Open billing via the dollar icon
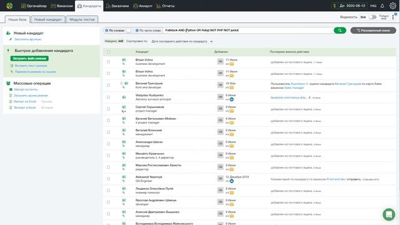 (x=334, y=6)
